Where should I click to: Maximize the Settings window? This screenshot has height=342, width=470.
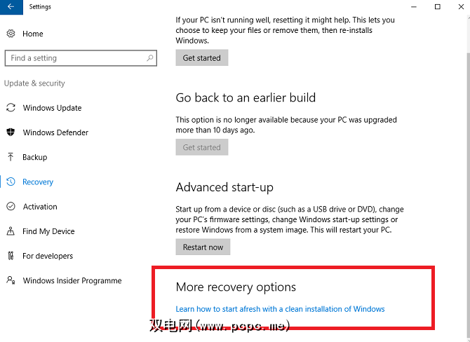click(438, 7)
